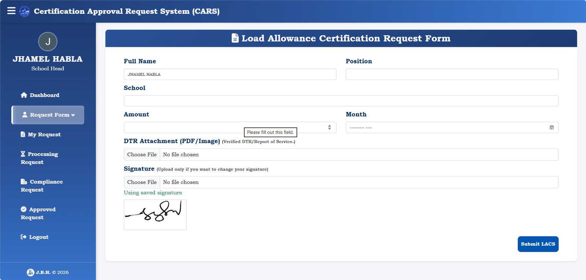Screen dimensions: 586x280
Task: Click the '(Verified DTR/Report of Service.)' note
Action: [x=259, y=142]
